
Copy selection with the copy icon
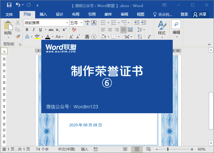tap(18, 29)
